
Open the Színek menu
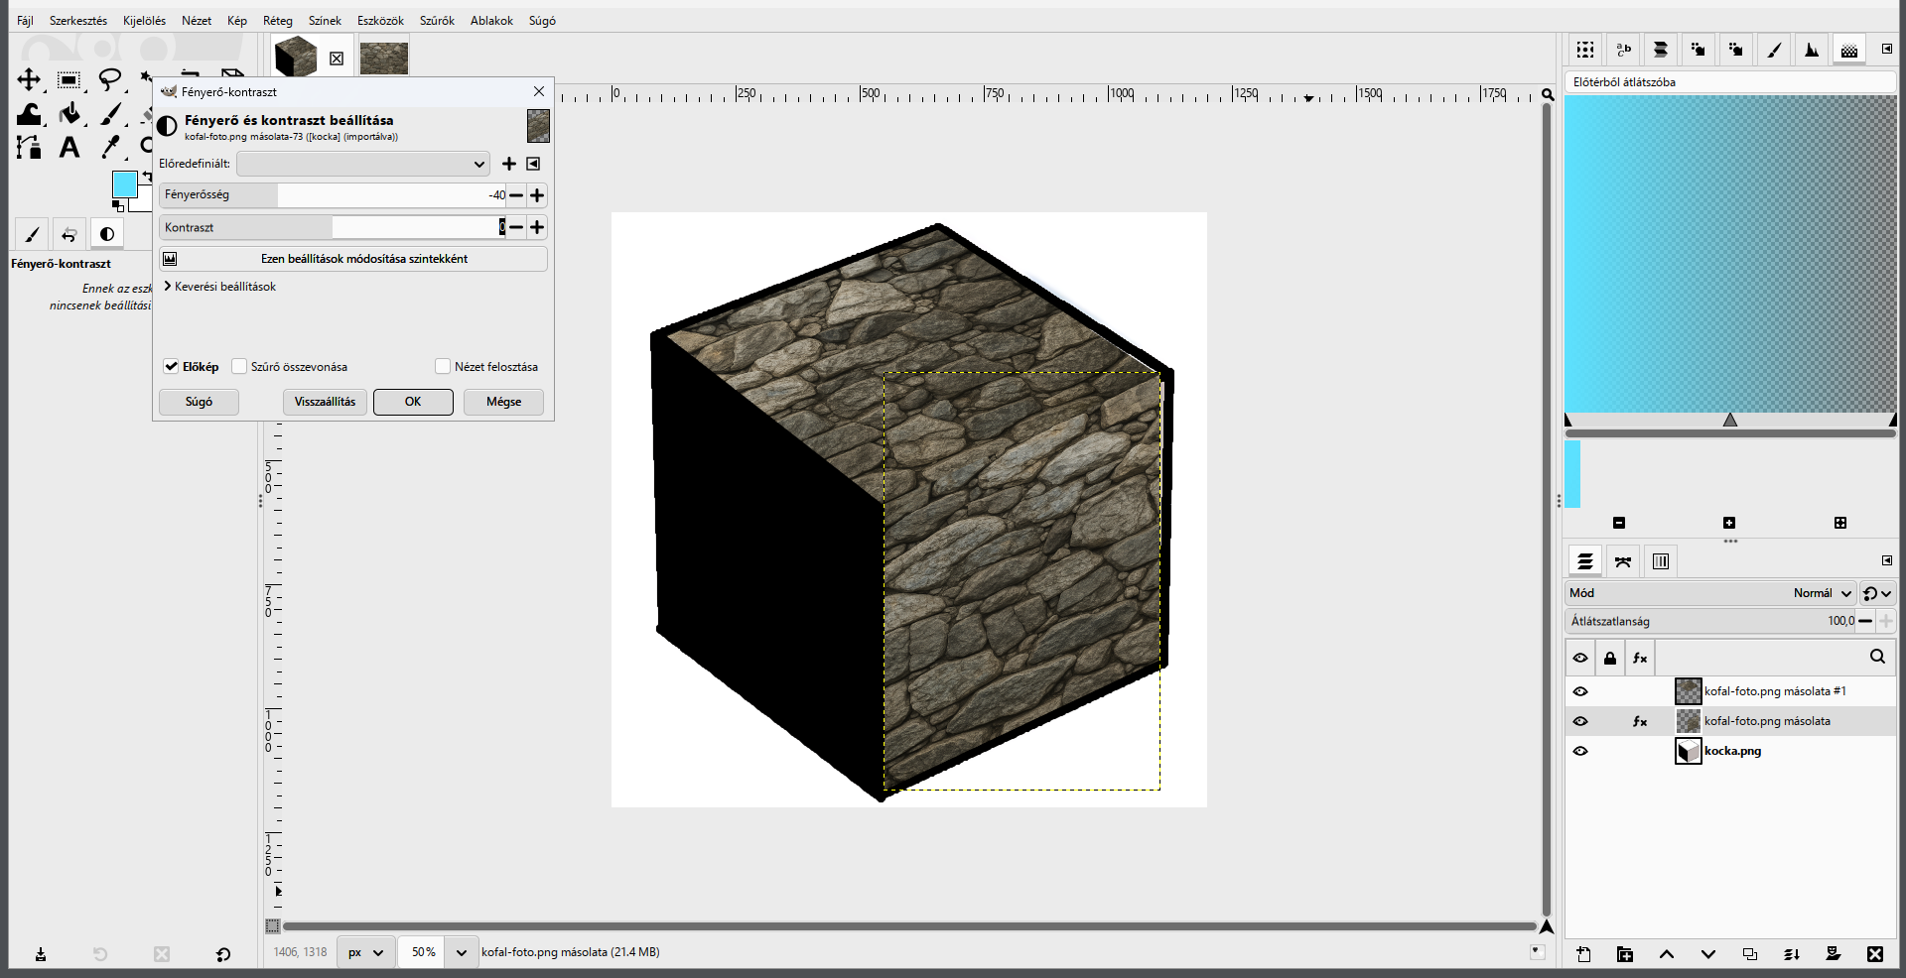tap(325, 21)
